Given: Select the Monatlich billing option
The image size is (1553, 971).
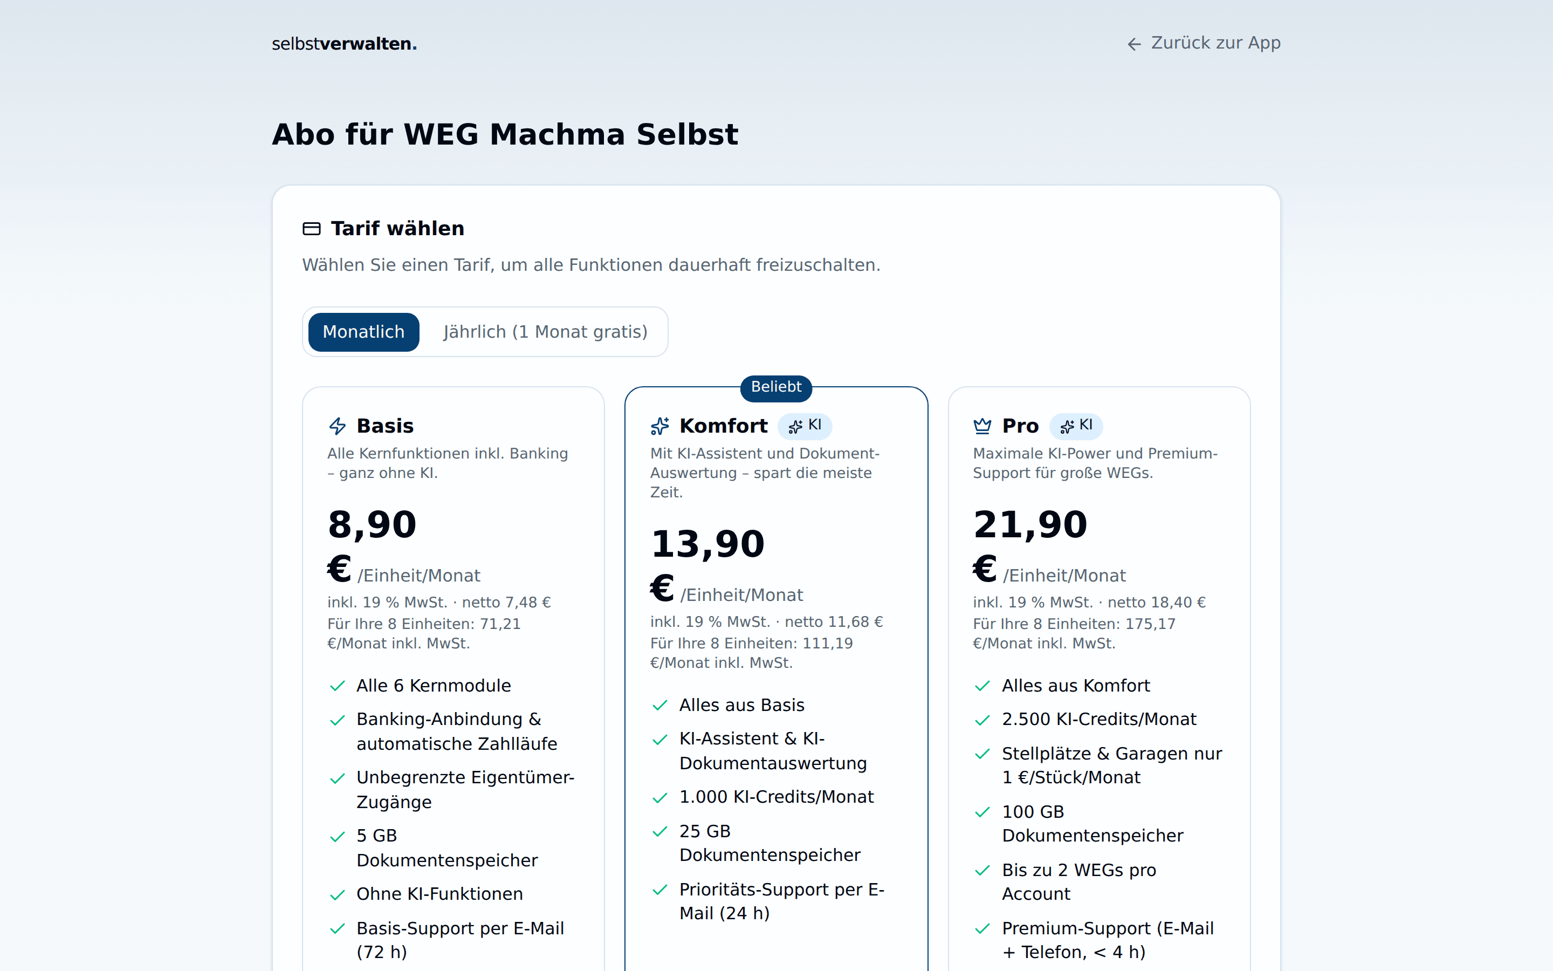Looking at the screenshot, I should coord(363,332).
